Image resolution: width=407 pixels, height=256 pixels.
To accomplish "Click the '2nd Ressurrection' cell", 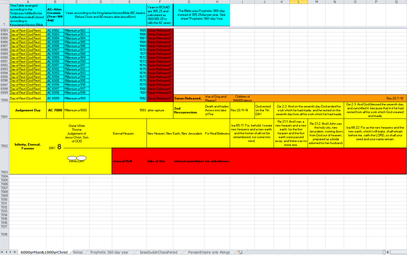I will point(189,110).
